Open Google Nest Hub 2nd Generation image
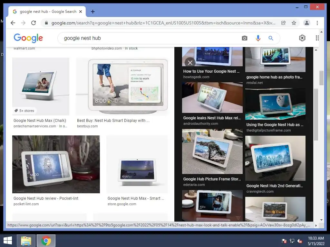Viewport: 330px width, 247px height. pyautogui.click(x=275, y=158)
